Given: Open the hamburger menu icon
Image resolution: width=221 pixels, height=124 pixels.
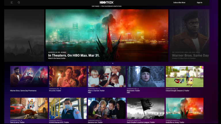Looking at the screenshot, I should point(12,3).
